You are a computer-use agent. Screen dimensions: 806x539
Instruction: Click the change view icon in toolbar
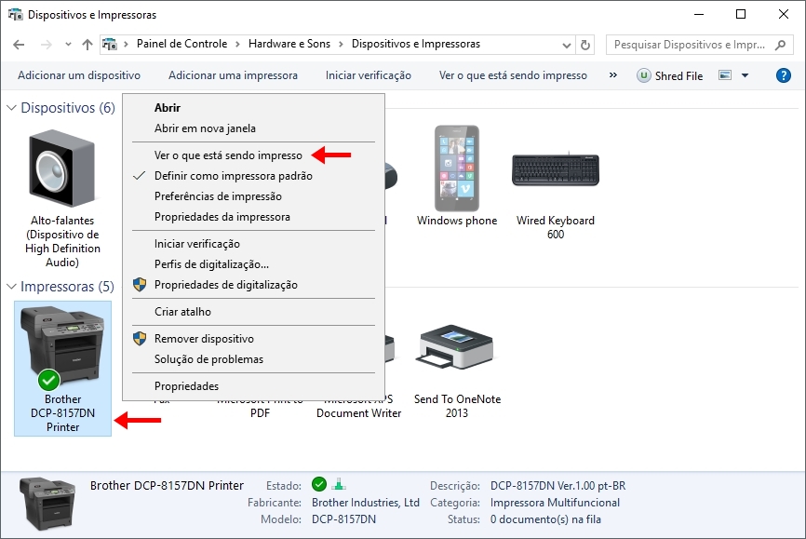pyautogui.click(x=725, y=75)
